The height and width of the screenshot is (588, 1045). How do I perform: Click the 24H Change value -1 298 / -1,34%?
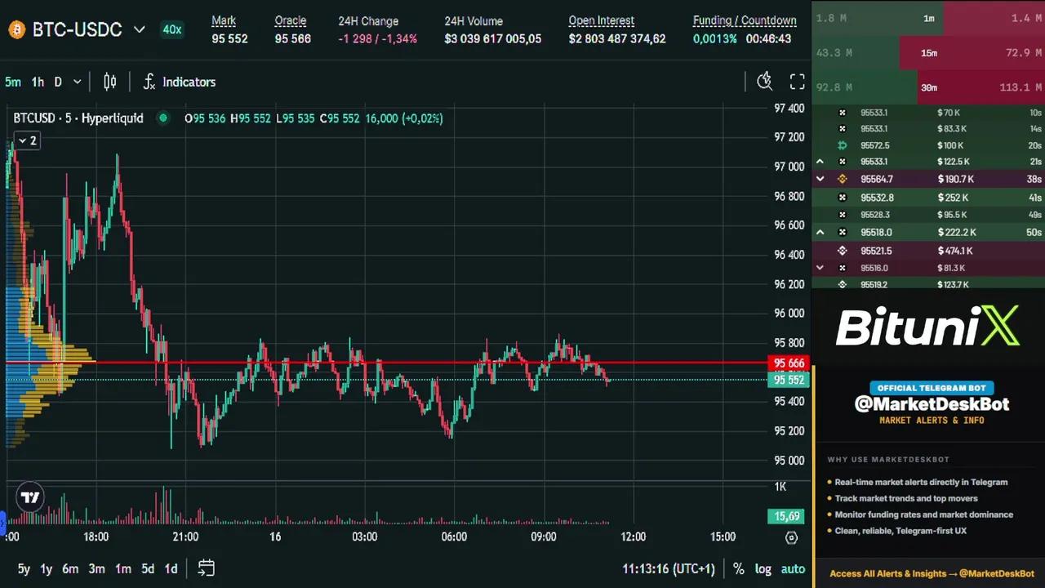tap(377, 38)
